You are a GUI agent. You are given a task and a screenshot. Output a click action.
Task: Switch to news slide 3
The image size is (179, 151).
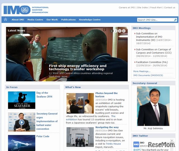pos(120,31)
